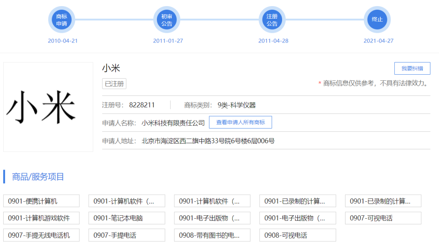Select the 0907-可视电话 item
439x243 pixels.
tap(383, 218)
